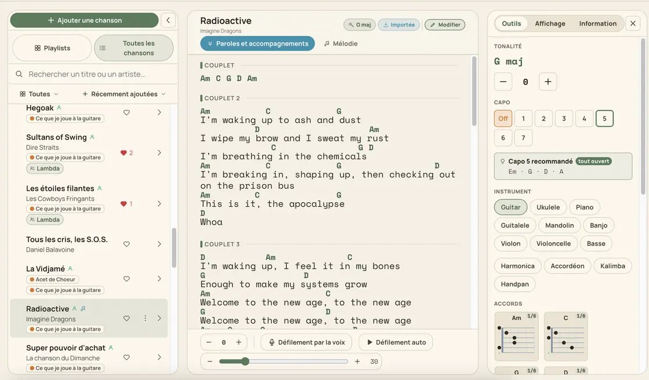
Task: Open the Information tab
Action: tap(597, 24)
